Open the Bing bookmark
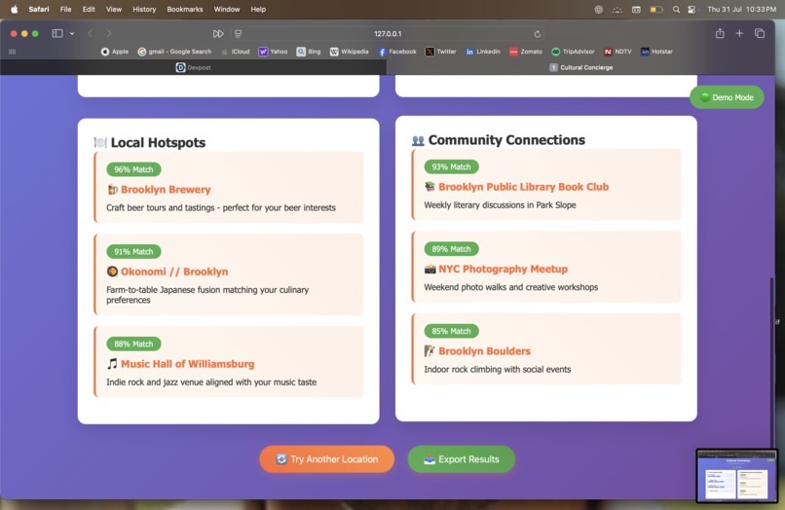Viewport: 785px width, 510px height. (309, 52)
